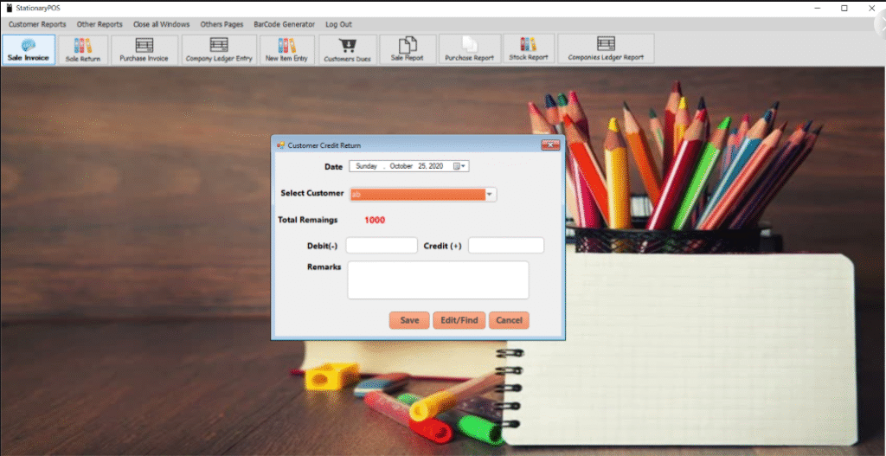
Task: Open the Sale Report toolbar icon
Action: (x=408, y=49)
